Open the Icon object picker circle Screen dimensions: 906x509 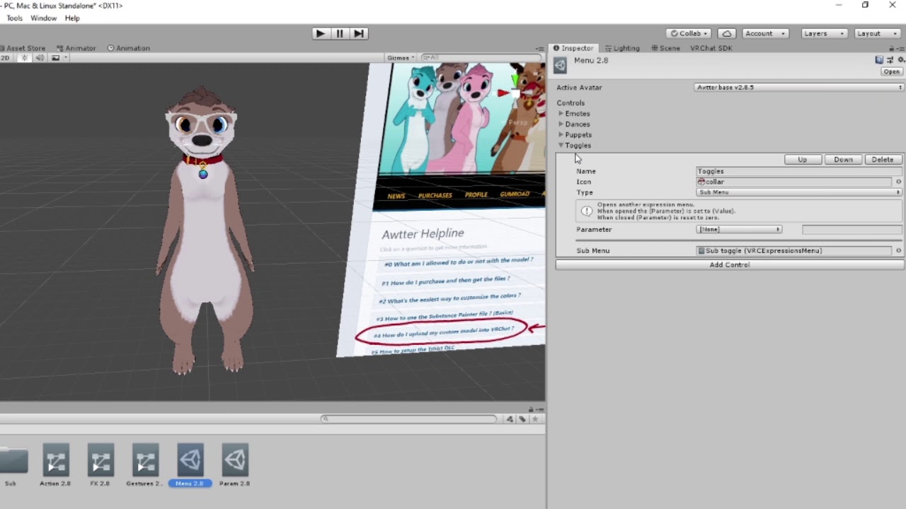coord(898,182)
